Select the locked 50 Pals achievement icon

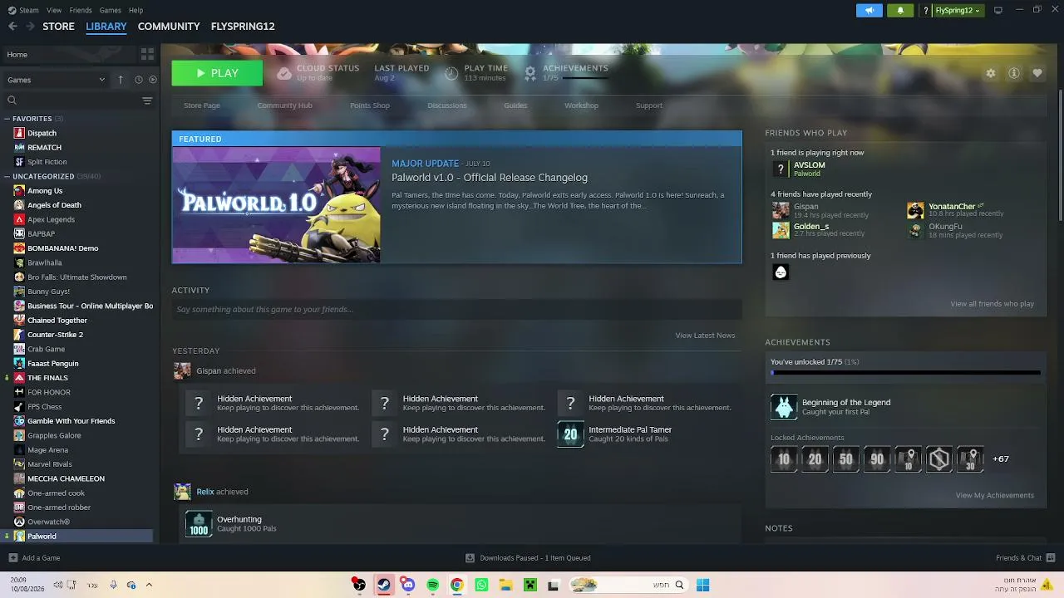[846, 459]
